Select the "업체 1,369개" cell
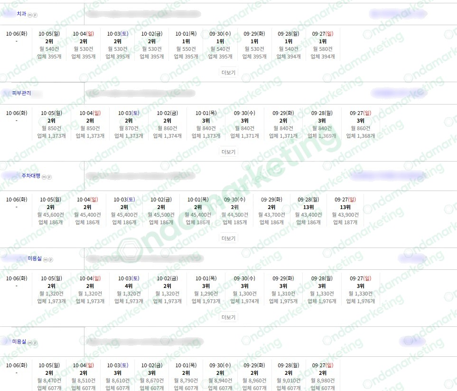The height and width of the screenshot is (391, 457). 322,136
